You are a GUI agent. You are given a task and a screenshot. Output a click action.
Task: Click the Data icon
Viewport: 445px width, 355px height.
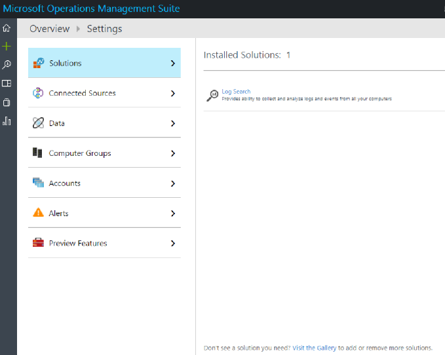(38, 123)
